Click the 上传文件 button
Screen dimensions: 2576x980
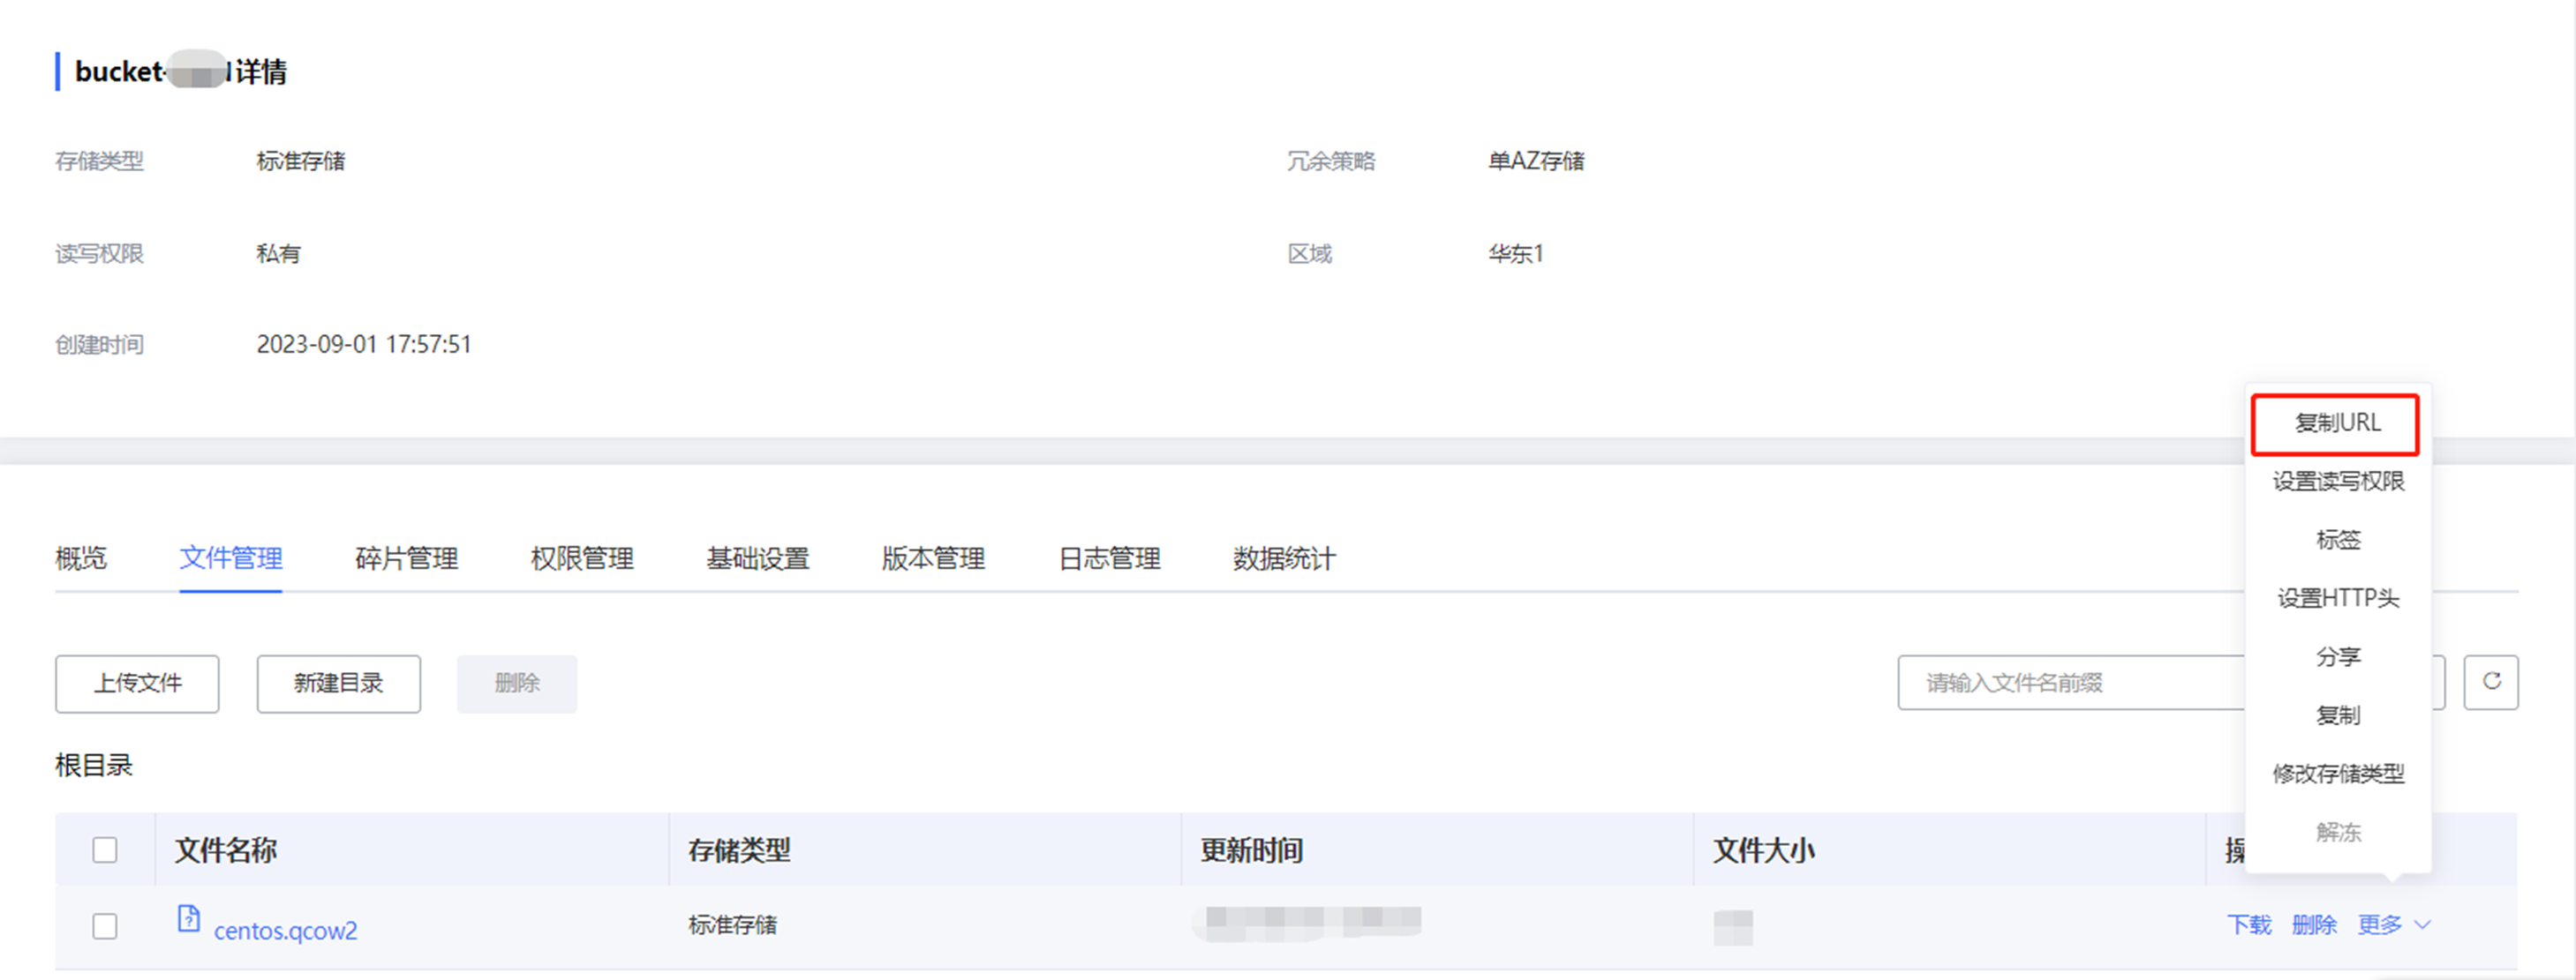(137, 684)
